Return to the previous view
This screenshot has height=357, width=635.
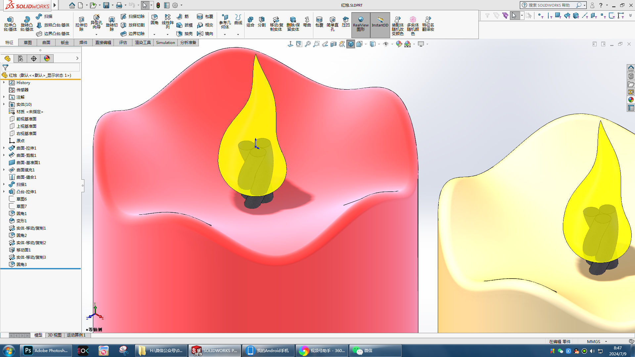pos(325,44)
